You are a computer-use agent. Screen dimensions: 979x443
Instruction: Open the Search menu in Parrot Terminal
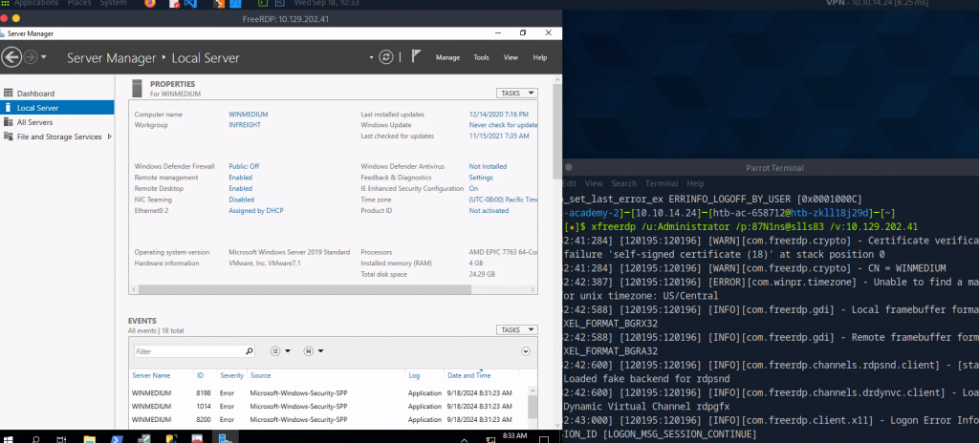click(623, 184)
